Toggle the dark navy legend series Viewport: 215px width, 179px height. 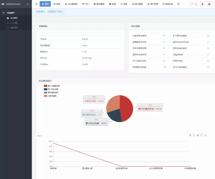(x=45, y=89)
